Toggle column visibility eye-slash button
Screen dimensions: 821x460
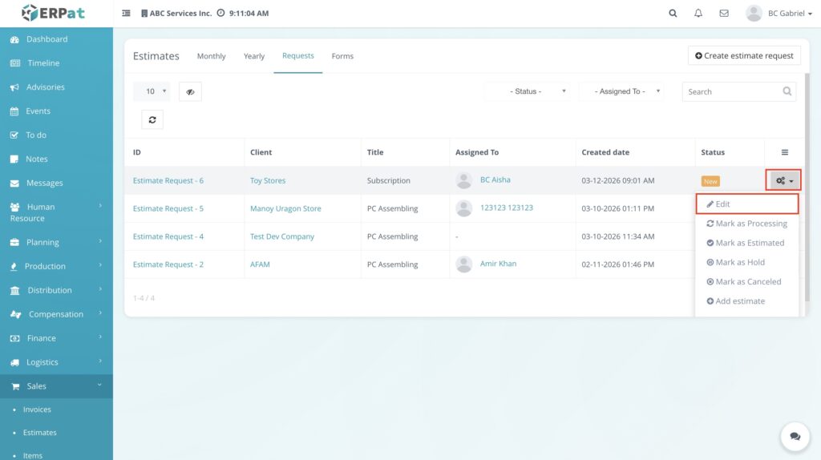190,91
